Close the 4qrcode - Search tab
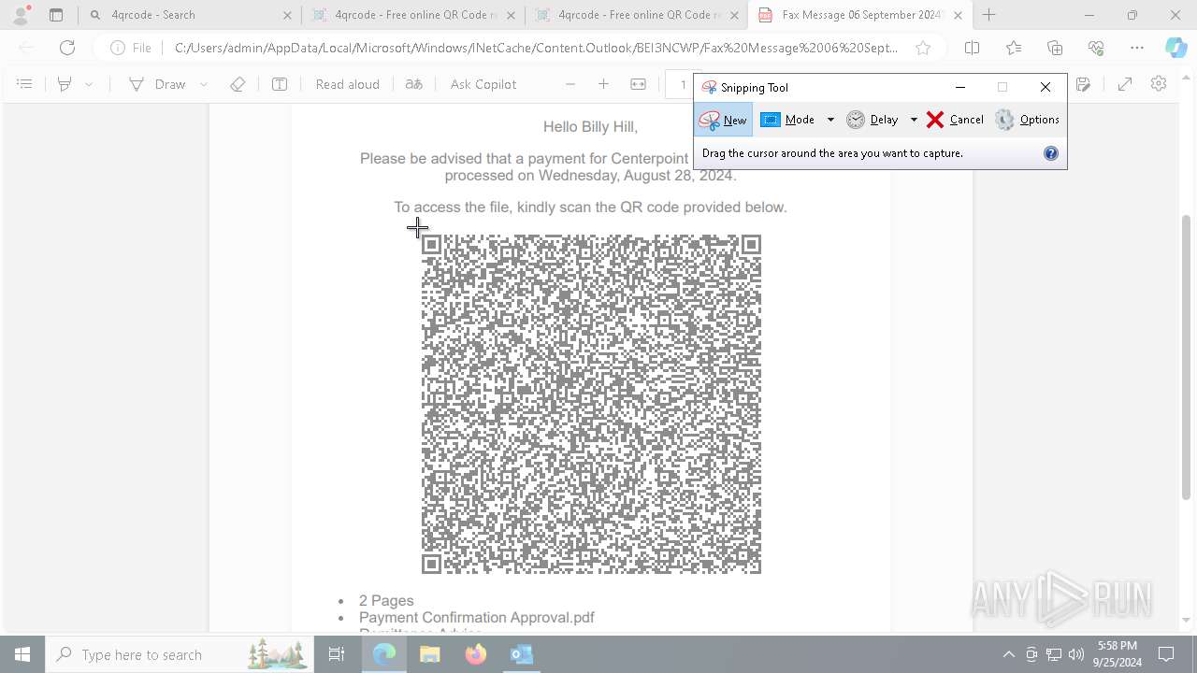The height and width of the screenshot is (673, 1197). point(287,15)
